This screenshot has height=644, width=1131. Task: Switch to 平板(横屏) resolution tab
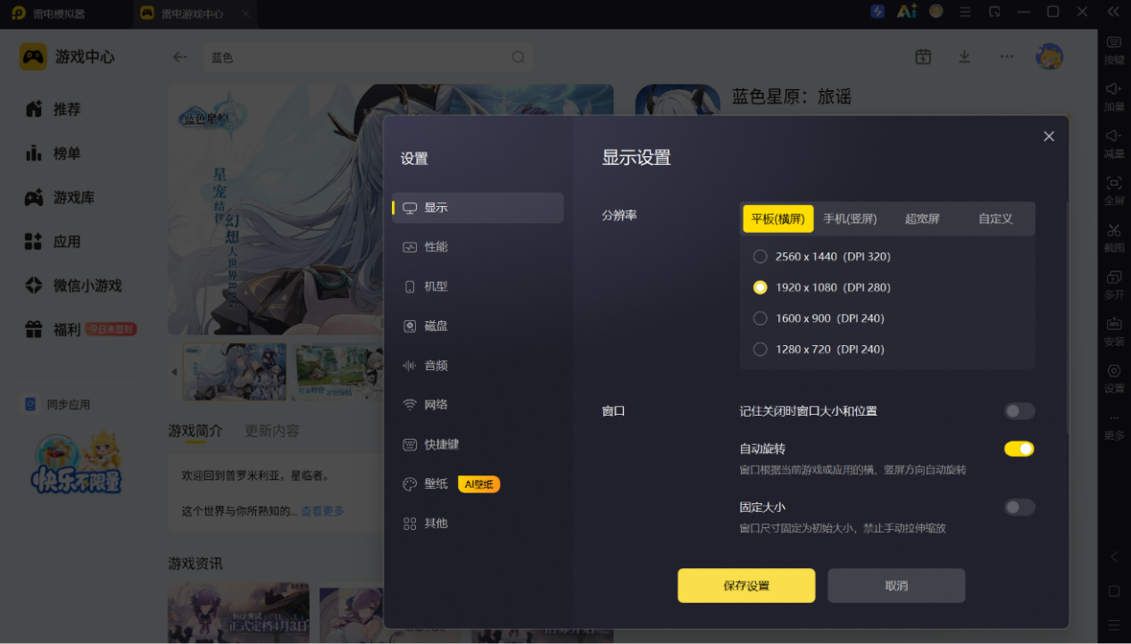(x=778, y=219)
